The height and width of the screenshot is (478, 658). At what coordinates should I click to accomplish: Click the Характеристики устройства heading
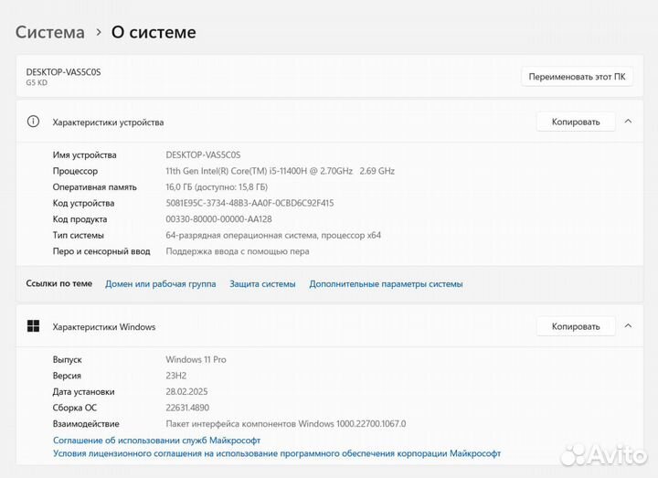click(x=108, y=122)
